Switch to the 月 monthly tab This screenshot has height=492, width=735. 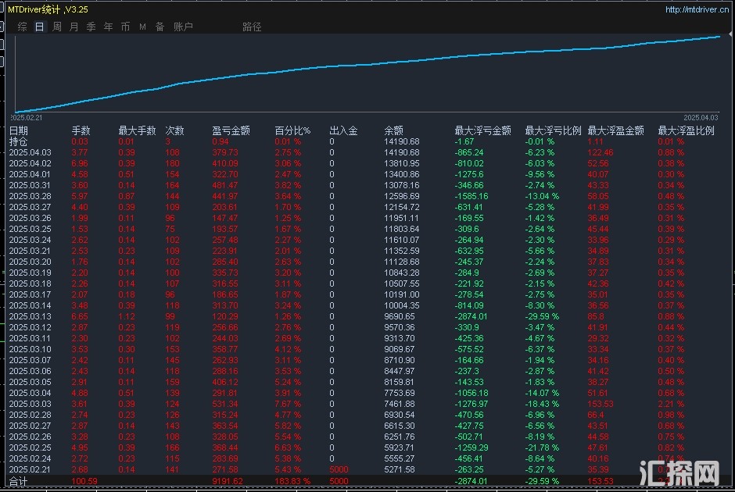(x=73, y=27)
